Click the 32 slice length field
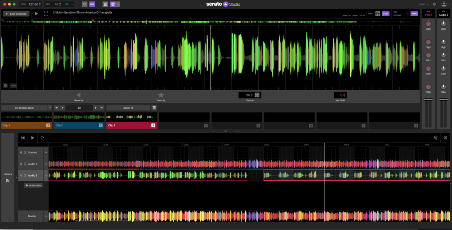 pos(79,108)
